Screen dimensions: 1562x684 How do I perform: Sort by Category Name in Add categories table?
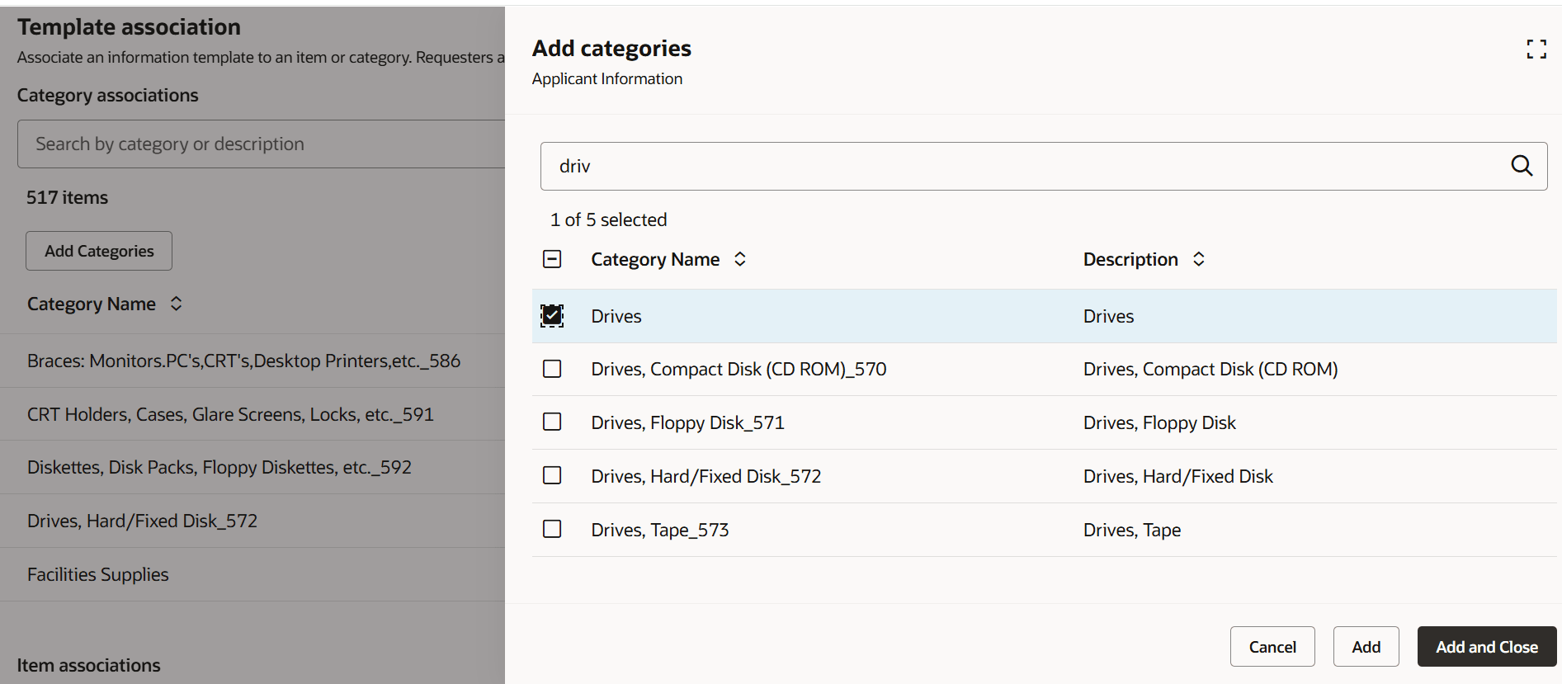pyautogui.click(x=740, y=259)
